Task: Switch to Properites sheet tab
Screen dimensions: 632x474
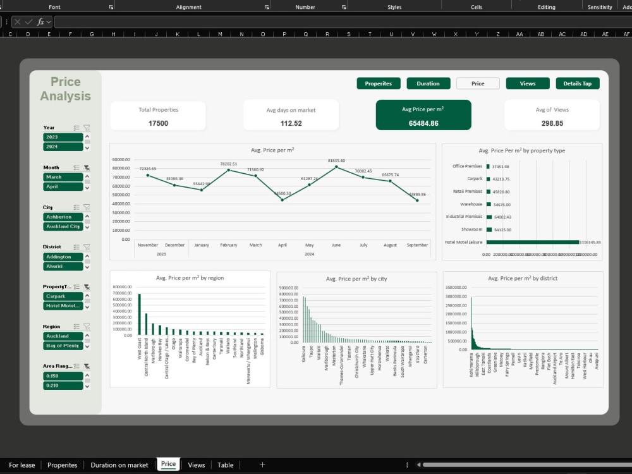Action: click(62, 465)
